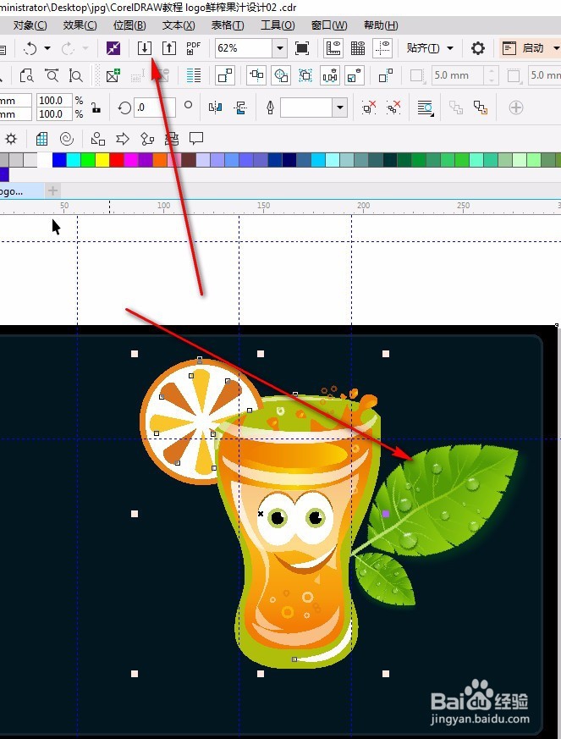Click the Wrap Text icon
Image resolution: width=561 pixels, height=739 pixels.
click(426, 108)
